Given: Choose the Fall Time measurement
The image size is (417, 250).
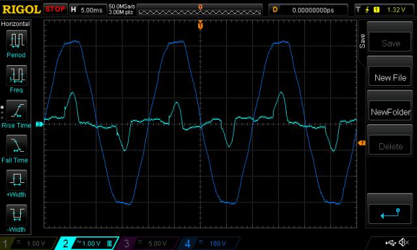Looking at the screenshot, I should pyautogui.click(x=16, y=145).
